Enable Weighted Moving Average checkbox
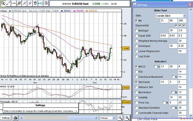 click(136, 41)
